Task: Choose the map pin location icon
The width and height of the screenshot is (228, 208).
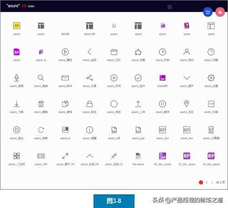Action: (x=187, y=104)
